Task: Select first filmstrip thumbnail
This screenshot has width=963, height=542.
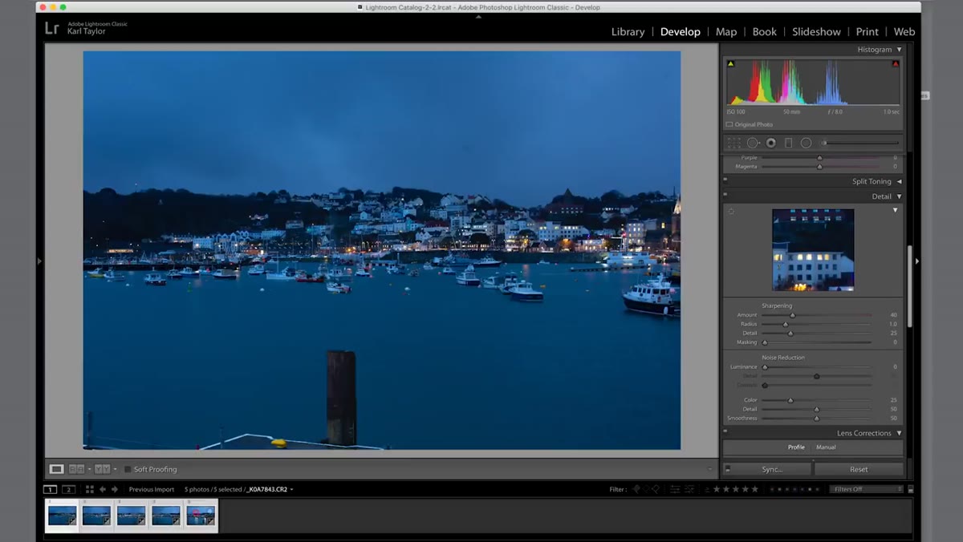Action: tap(62, 516)
